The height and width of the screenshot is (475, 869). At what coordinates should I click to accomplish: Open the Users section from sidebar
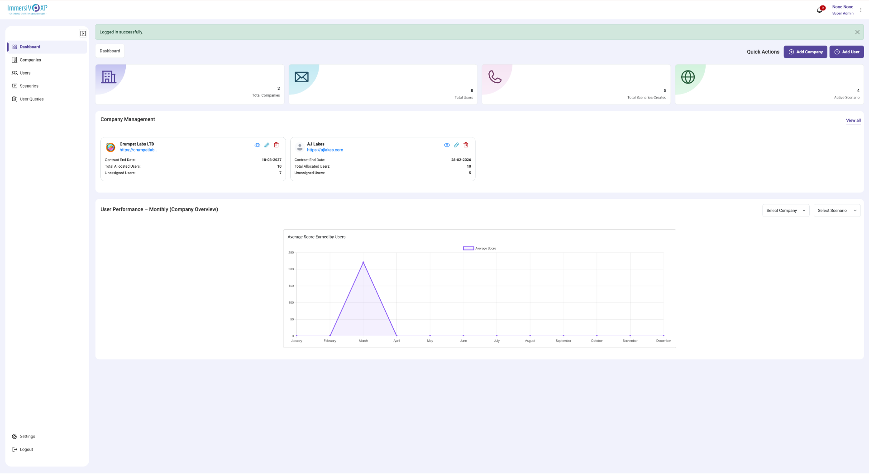25,73
